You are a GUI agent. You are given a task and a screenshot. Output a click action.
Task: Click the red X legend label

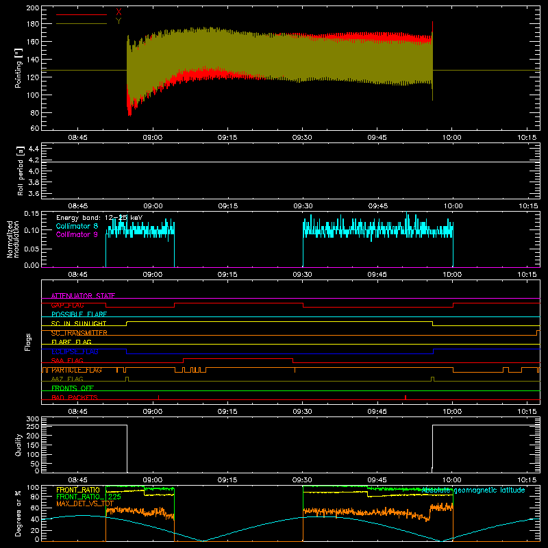pyautogui.click(x=119, y=12)
